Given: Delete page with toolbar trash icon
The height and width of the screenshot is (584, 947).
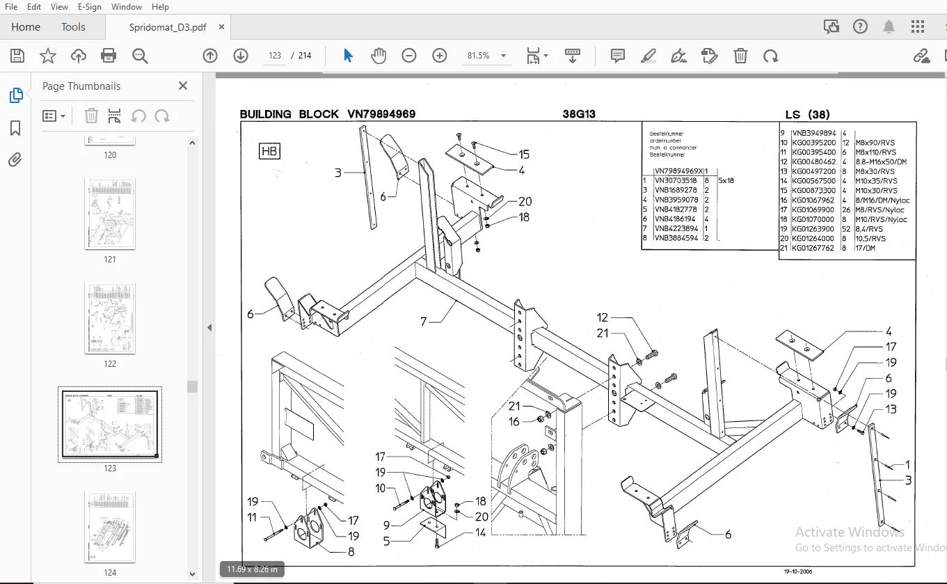Looking at the screenshot, I should (741, 56).
